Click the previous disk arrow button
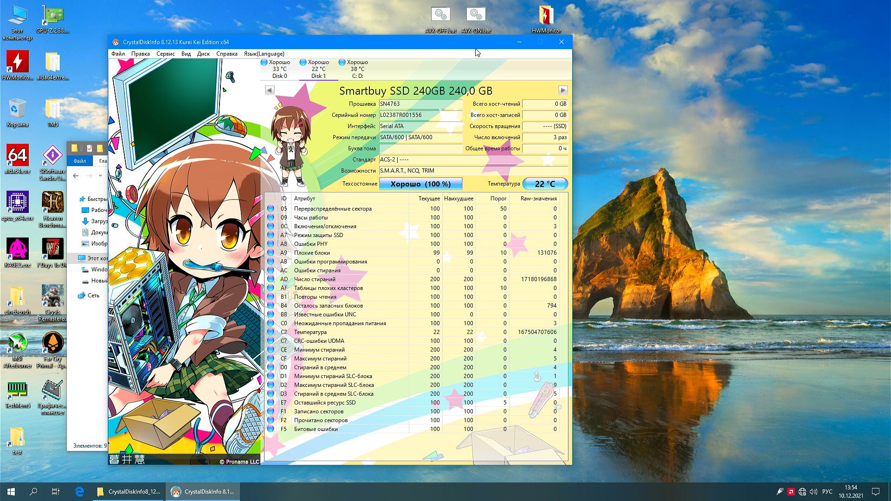Image resolution: width=891 pixels, height=501 pixels. point(270,90)
